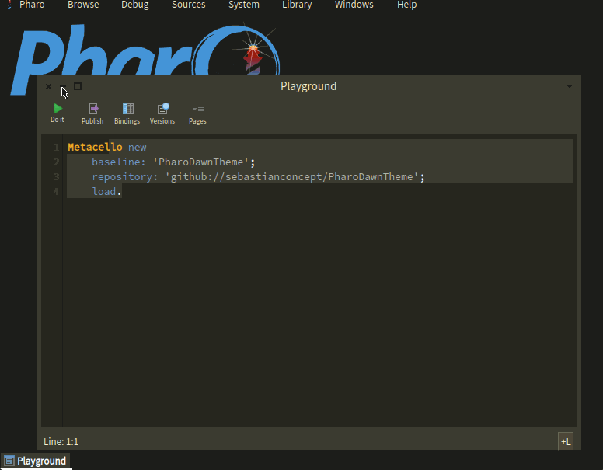The height and width of the screenshot is (470, 603).
Task: Close the Playground window
Action: [x=48, y=86]
